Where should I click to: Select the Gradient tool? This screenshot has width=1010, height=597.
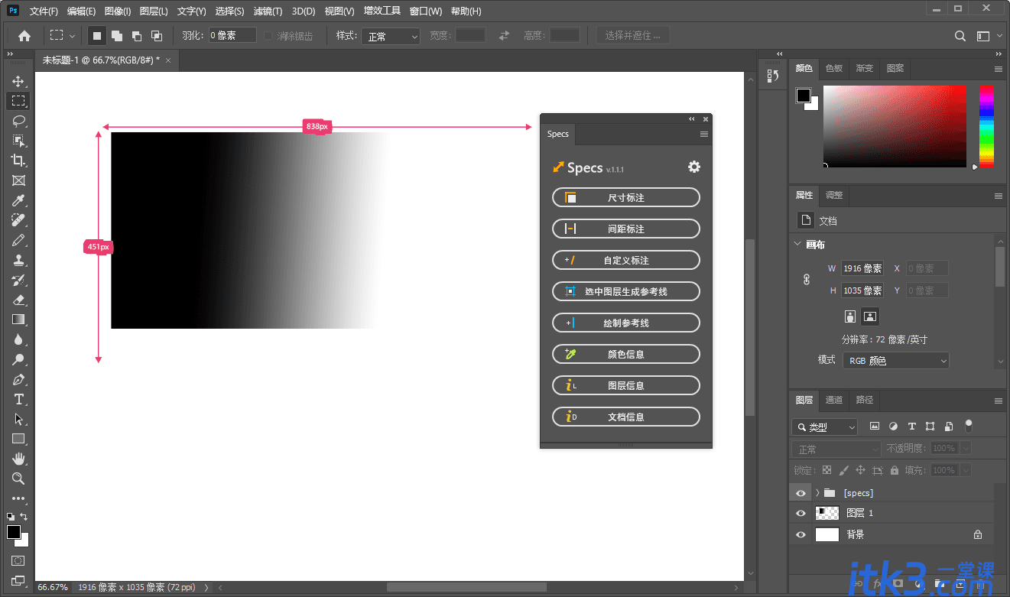click(18, 320)
